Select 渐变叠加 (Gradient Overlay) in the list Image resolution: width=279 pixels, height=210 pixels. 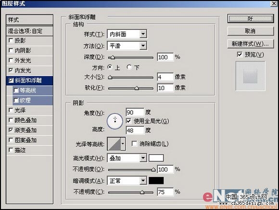point(29,130)
